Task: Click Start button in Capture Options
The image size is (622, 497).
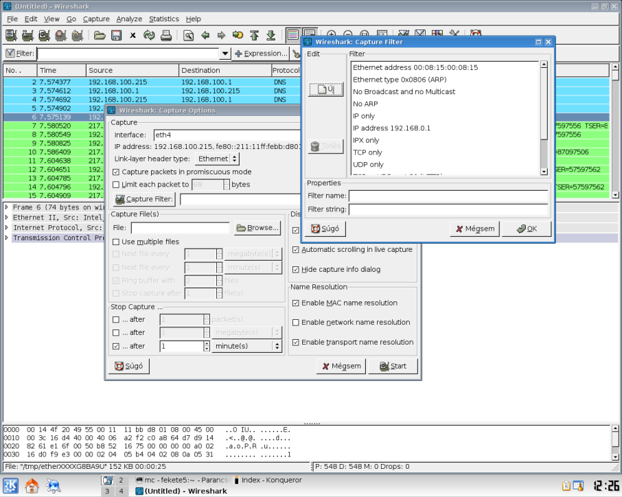Action: coord(393,366)
